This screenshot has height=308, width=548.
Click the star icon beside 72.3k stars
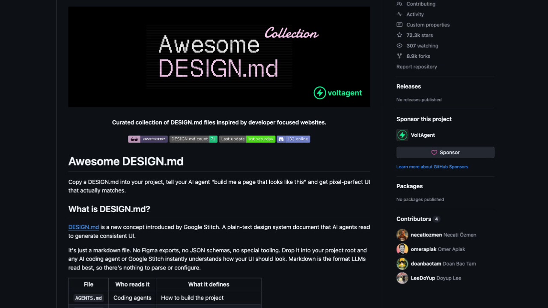[x=399, y=35]
